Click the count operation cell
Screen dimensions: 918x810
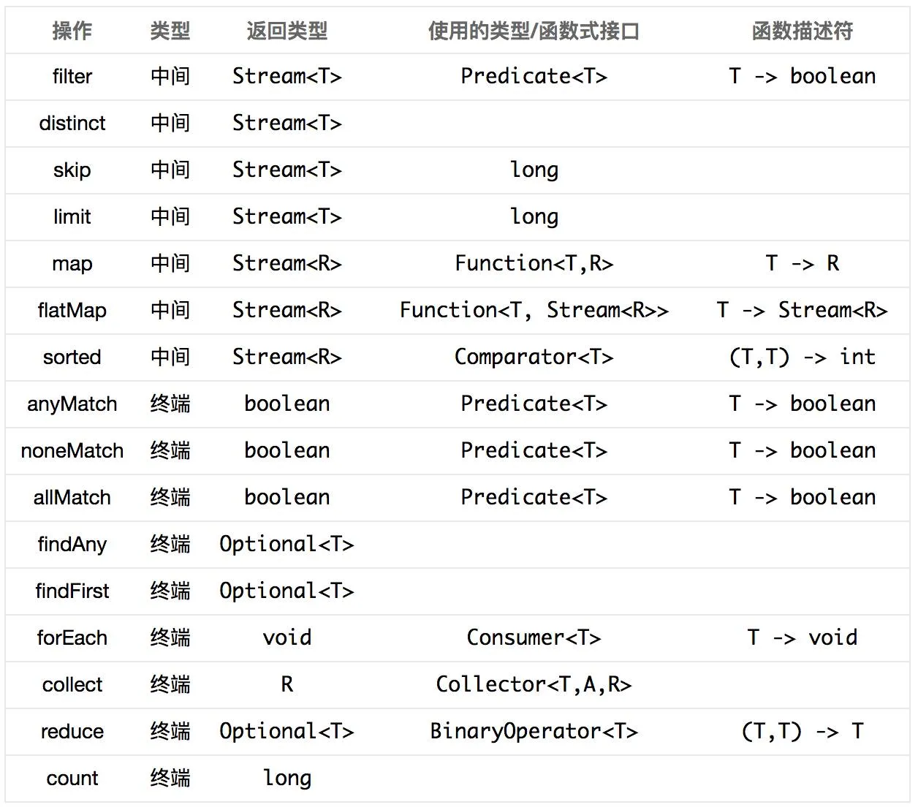click(x=72, y=779)
